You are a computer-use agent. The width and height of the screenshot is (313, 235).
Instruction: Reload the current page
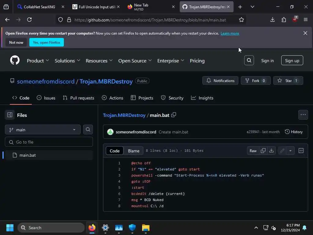29,20
